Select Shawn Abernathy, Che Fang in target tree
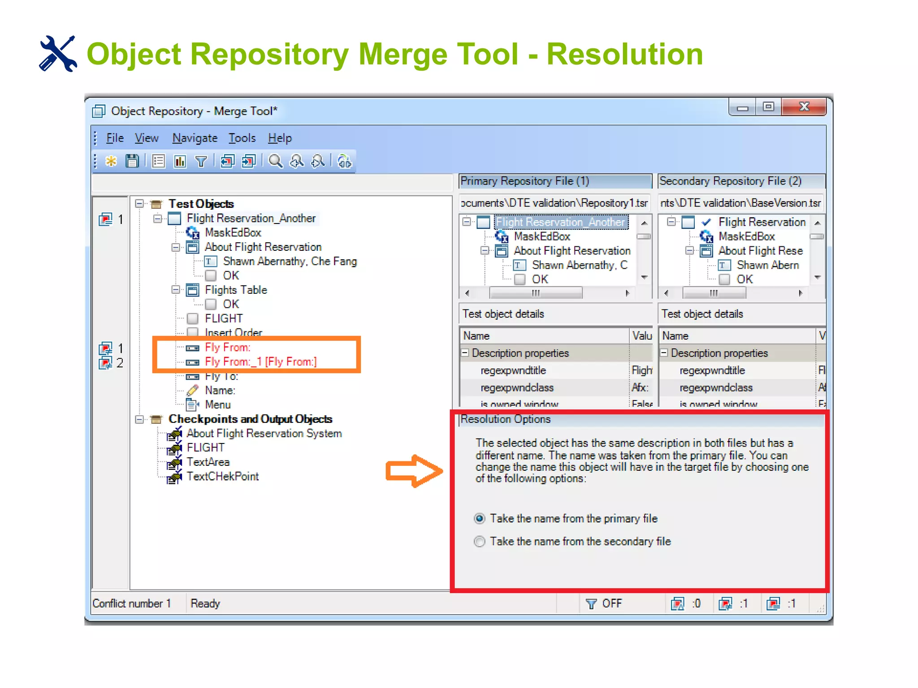 click(x=290, y=261)
